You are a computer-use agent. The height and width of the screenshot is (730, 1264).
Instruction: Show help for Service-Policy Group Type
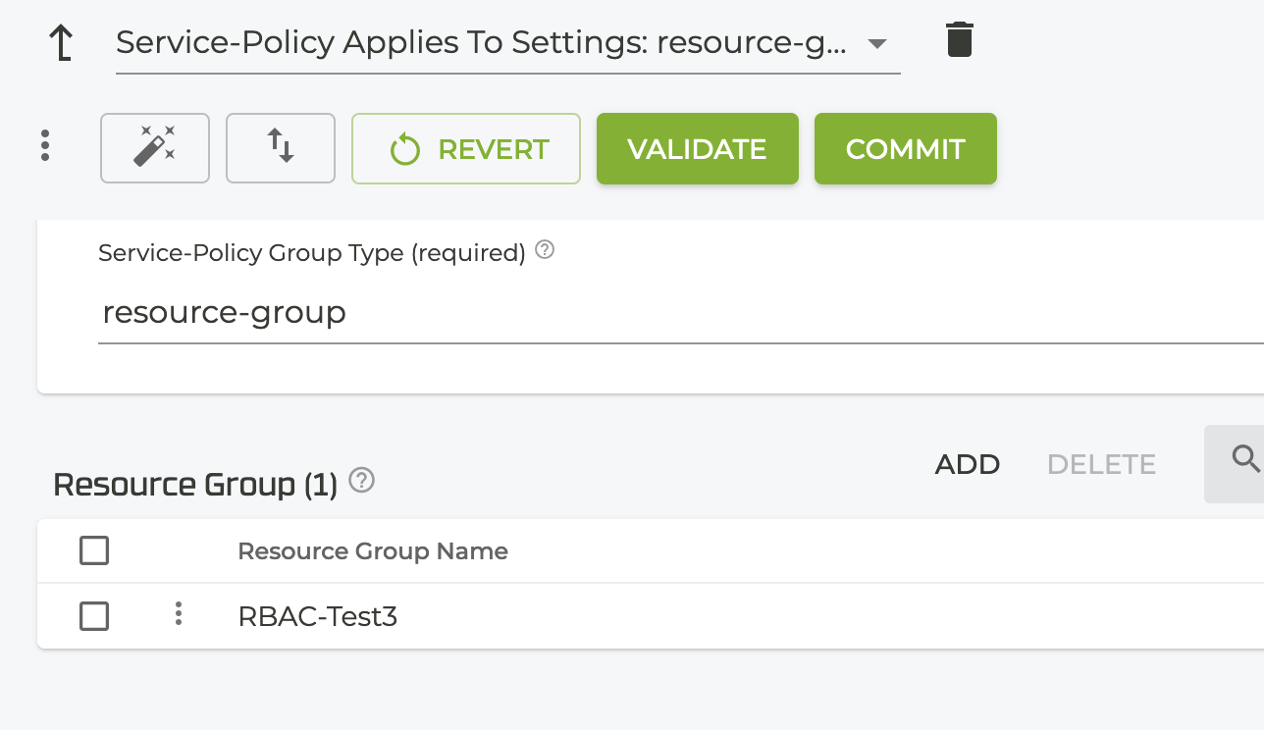coord(545,251)
